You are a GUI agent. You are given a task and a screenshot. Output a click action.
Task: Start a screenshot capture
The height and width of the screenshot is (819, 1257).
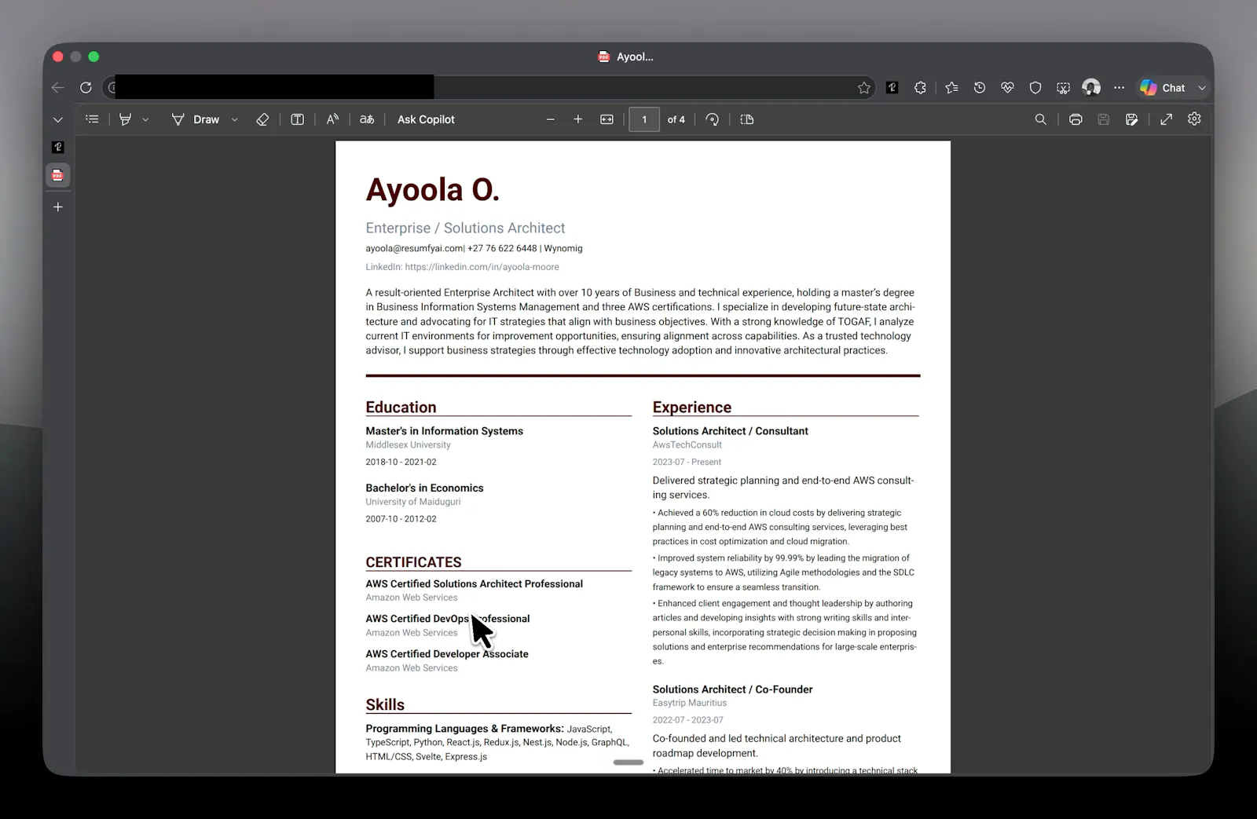1063,88
